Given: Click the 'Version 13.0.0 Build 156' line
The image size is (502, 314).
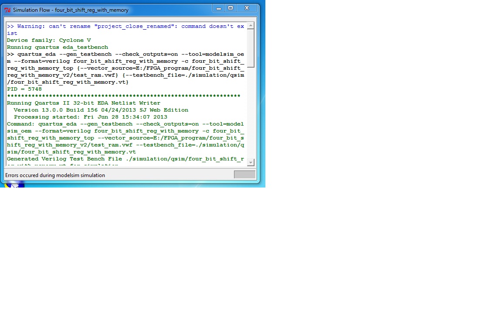Looking at the screenshot, I should coord(101,110).
